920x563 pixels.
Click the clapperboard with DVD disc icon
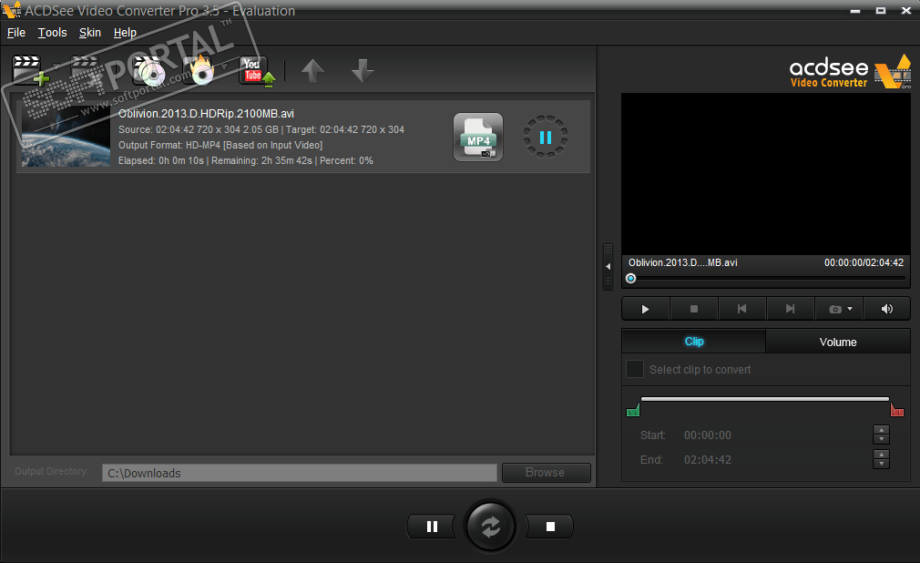tap(149, 70)
